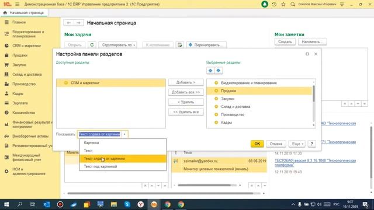Toggle the Показывать dropdown arrow

(x=124, y=134)
